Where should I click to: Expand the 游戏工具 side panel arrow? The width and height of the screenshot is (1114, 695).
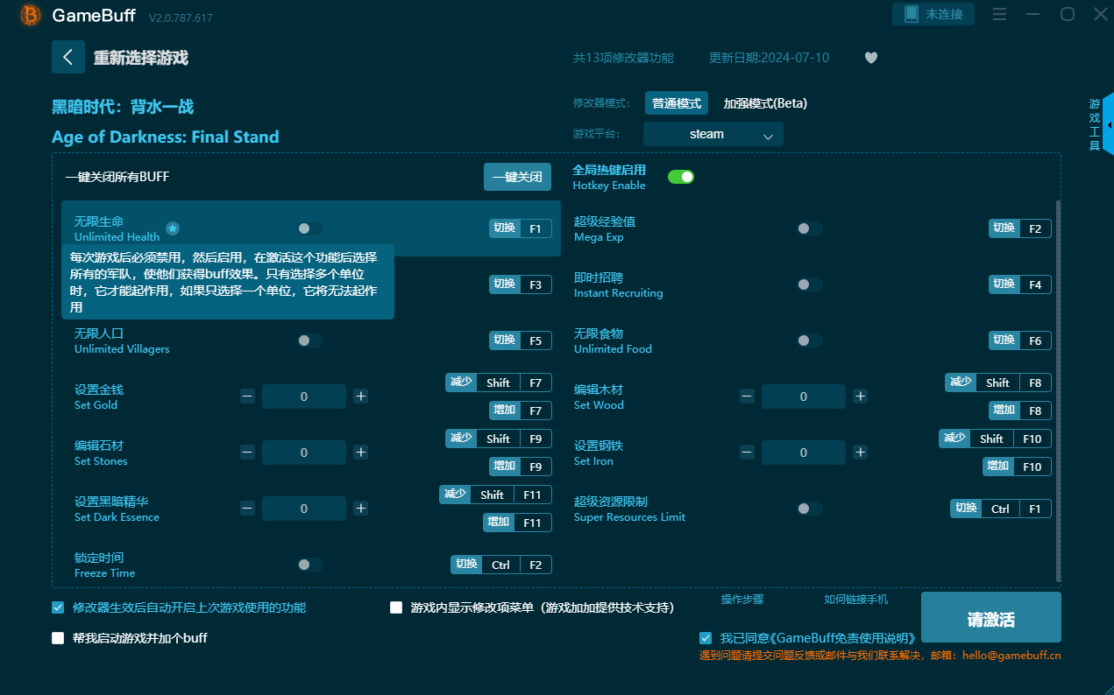tap(1109, 125)
